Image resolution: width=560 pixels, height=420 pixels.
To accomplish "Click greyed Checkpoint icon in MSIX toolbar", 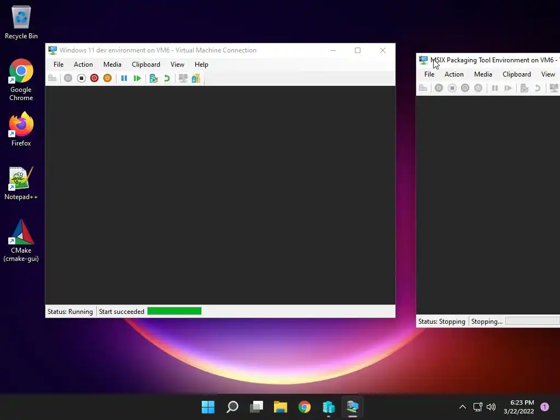I will click(x=524, y=88).
